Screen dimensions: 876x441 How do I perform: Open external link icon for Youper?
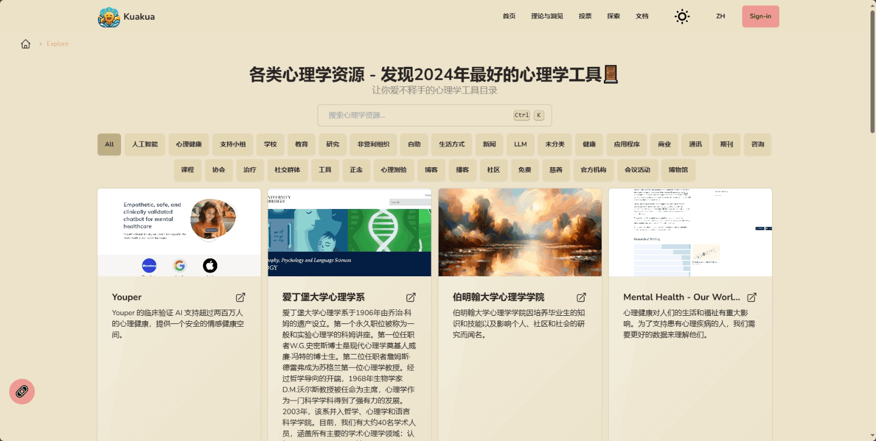pyautogui.click(x=240, y=298)
